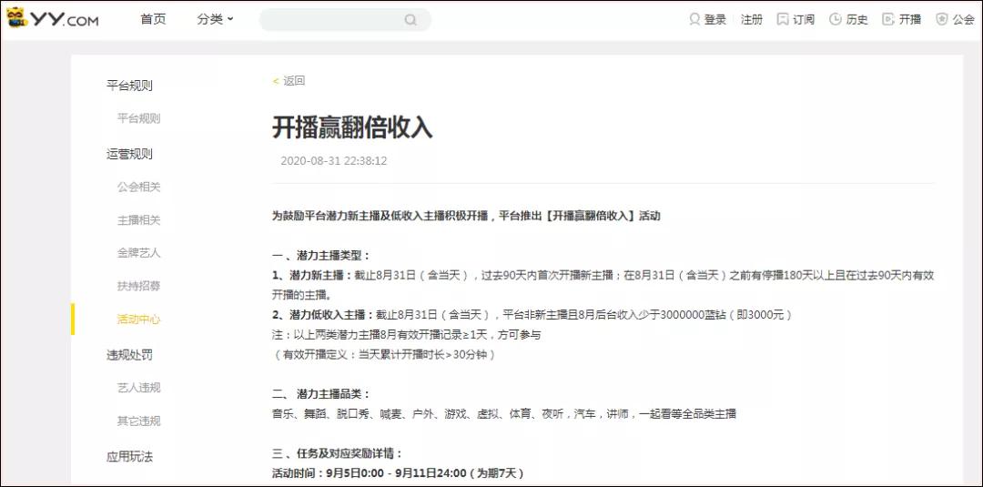Select 违规处罚 section in sidebar
983x487 pixels.
coord(129,355)
